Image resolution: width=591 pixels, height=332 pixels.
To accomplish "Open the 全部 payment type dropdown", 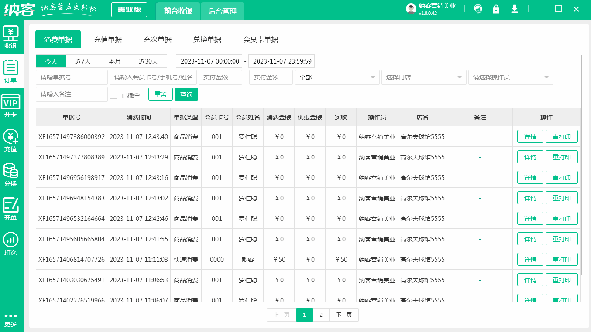I will [x=337, y=77].
